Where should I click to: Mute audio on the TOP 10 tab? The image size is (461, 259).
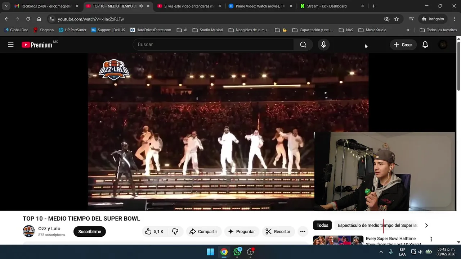[141, 6]
